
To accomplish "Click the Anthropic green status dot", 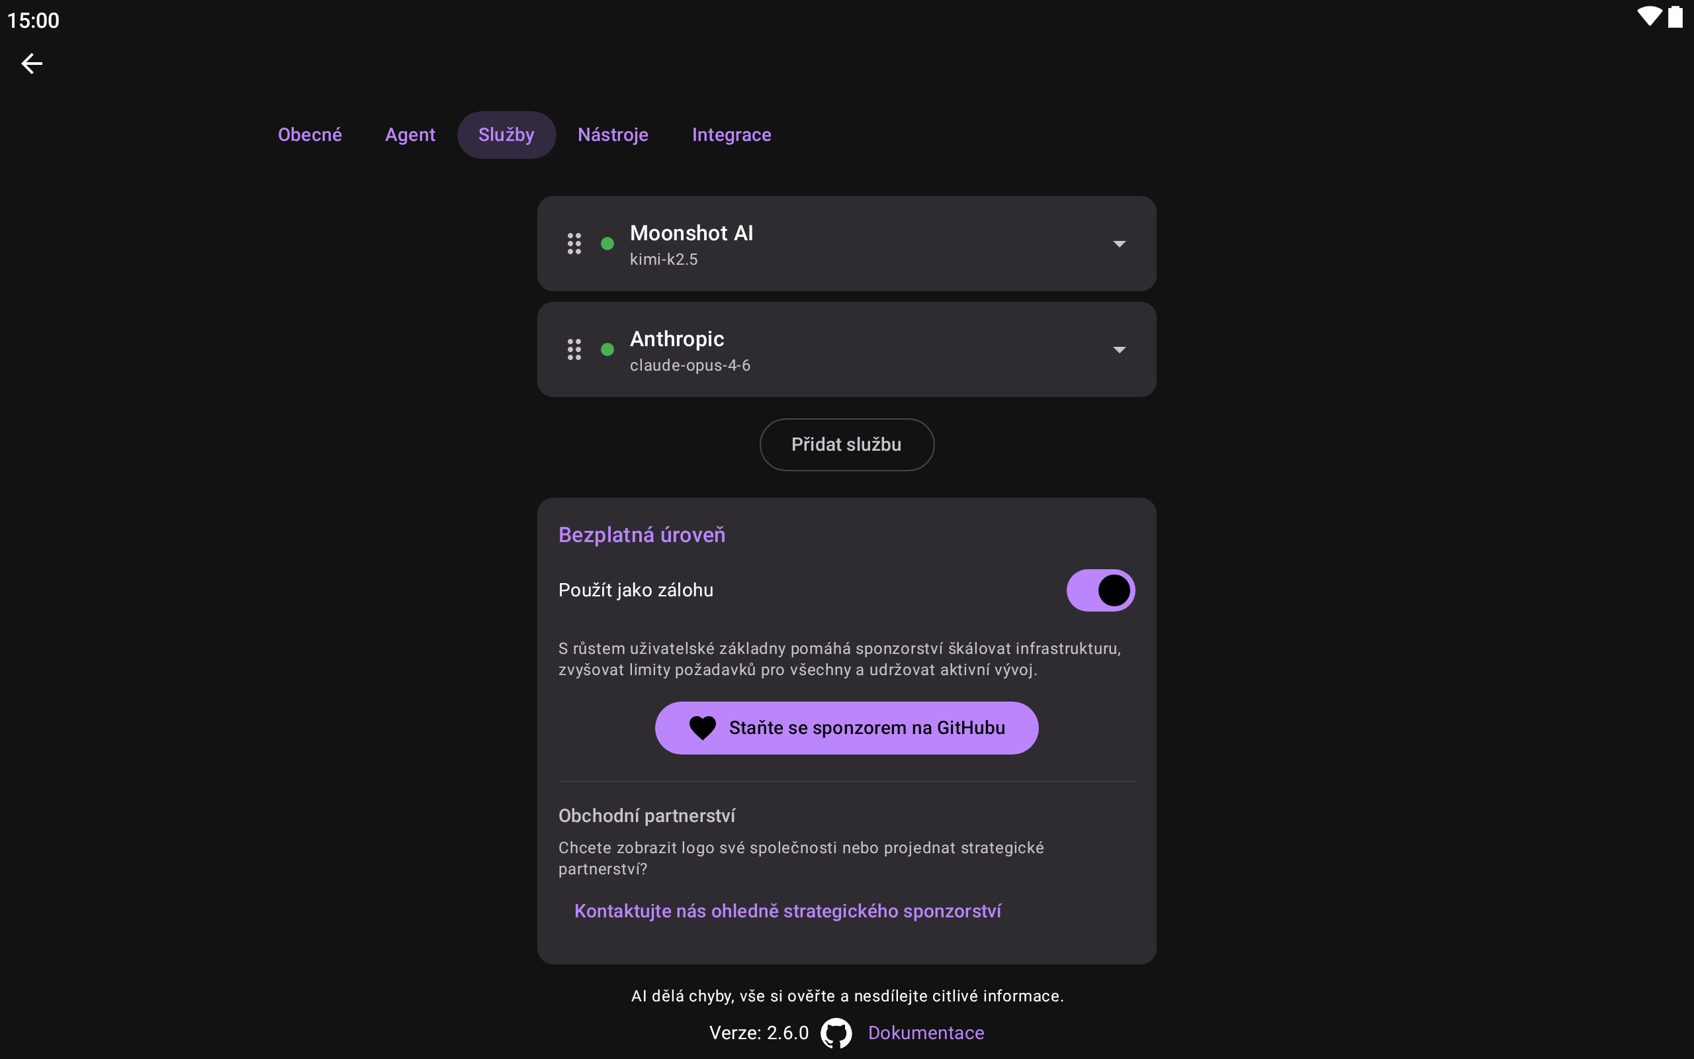I will [607, 349].
